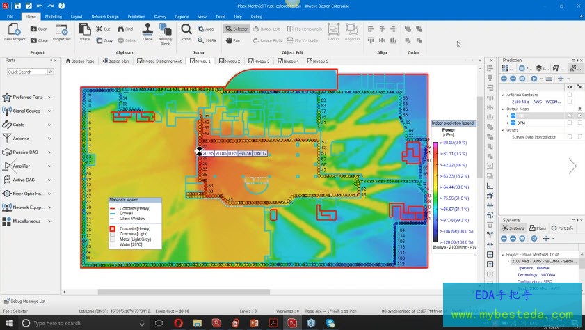Viewport: 585px width, 330px height.
Task: Toggle visibility checkbox for Survey Data Interpolation
Action: click(570, 137)
